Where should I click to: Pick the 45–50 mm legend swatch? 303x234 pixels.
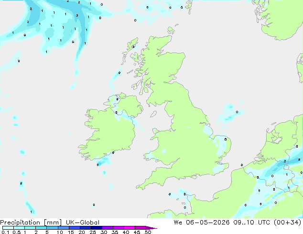coord(141,228)
